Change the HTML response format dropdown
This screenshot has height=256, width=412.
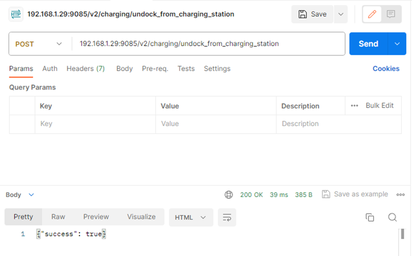[190, 217]
